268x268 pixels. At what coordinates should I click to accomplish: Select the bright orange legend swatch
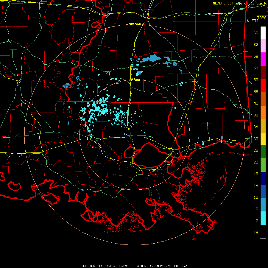263,113
